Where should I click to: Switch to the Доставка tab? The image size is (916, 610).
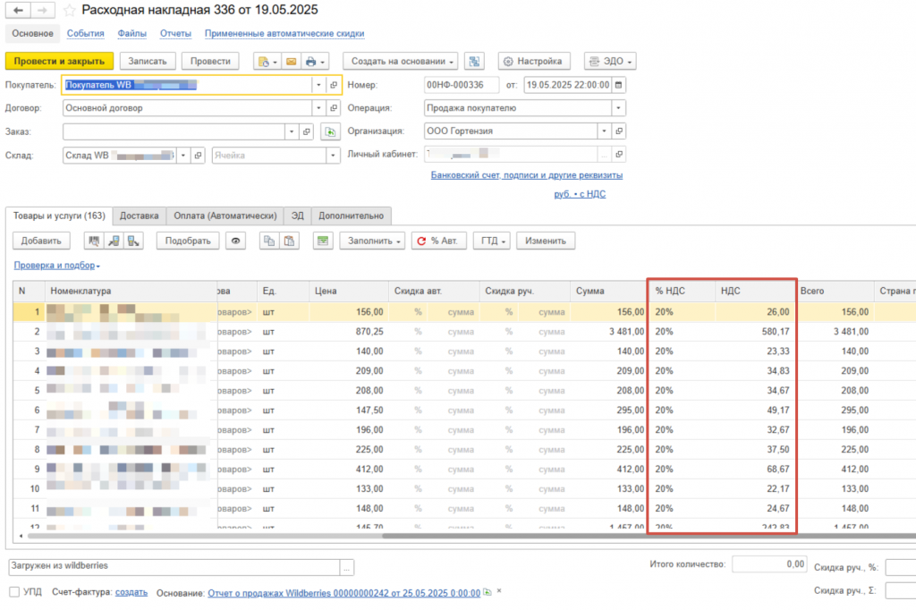pyautogui.click(x=139, y=216)
